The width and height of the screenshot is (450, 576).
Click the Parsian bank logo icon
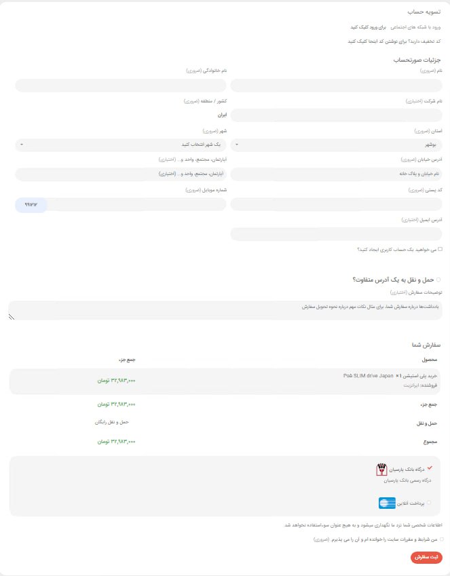381,469
